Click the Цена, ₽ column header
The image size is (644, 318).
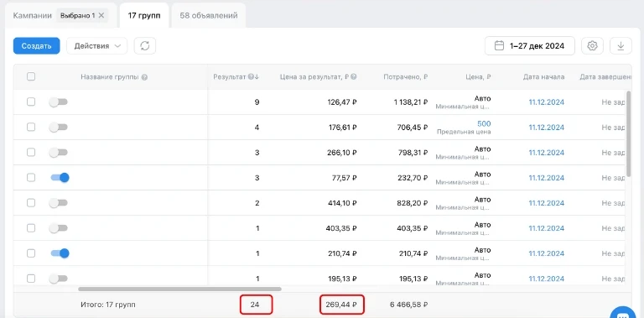point(479,77)
